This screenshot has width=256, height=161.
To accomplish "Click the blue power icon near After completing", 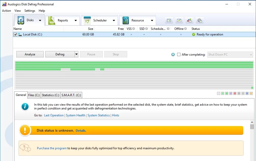I will 173,54.
